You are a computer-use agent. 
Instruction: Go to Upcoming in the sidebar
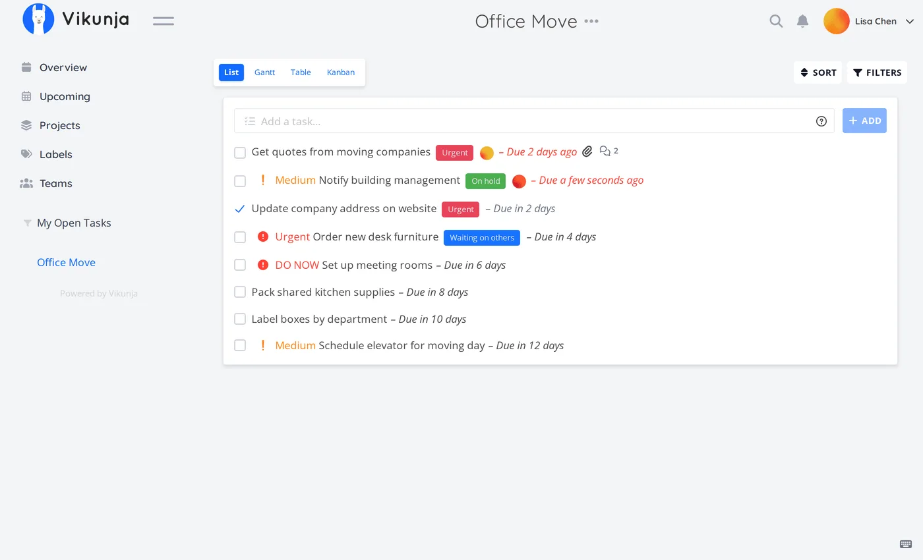tap(65, 96)
